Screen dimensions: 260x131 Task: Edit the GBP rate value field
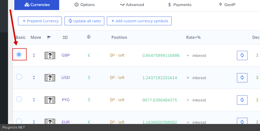point(161,55)
